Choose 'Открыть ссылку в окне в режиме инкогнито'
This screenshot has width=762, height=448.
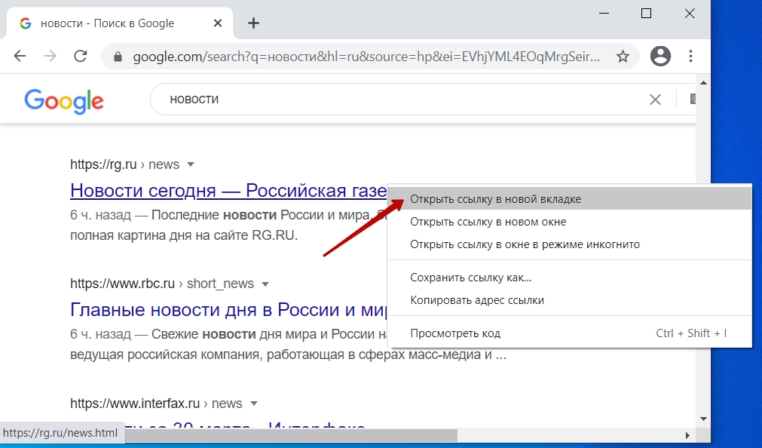[570, 244]
